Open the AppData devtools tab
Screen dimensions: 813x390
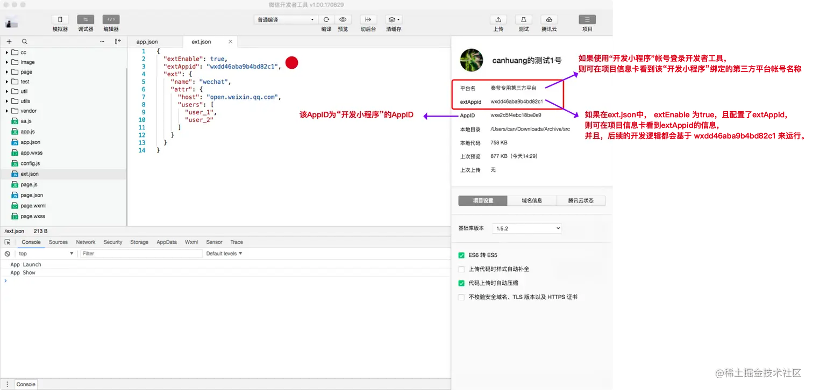point(167,242)
